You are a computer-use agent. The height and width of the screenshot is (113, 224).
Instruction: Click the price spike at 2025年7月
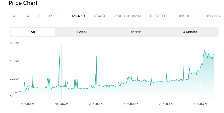pos(96,56)
